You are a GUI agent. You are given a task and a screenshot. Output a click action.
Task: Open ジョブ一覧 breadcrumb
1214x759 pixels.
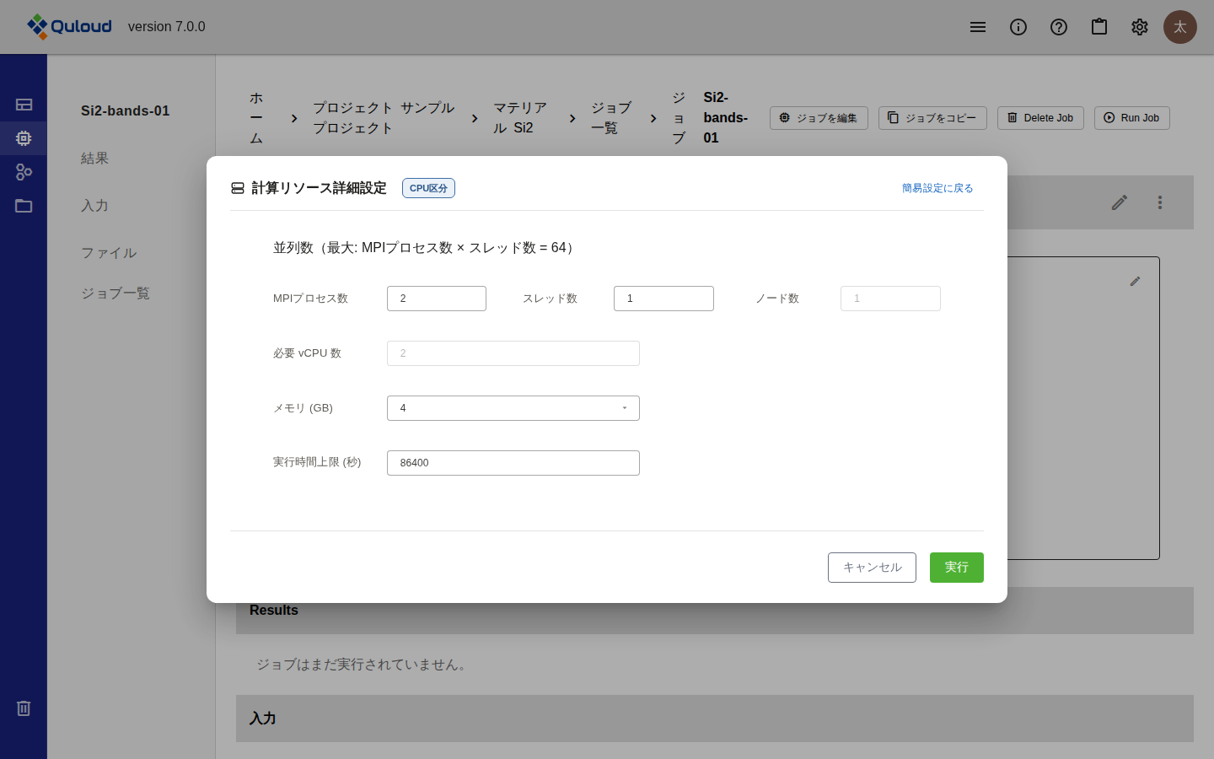[611, 118]
